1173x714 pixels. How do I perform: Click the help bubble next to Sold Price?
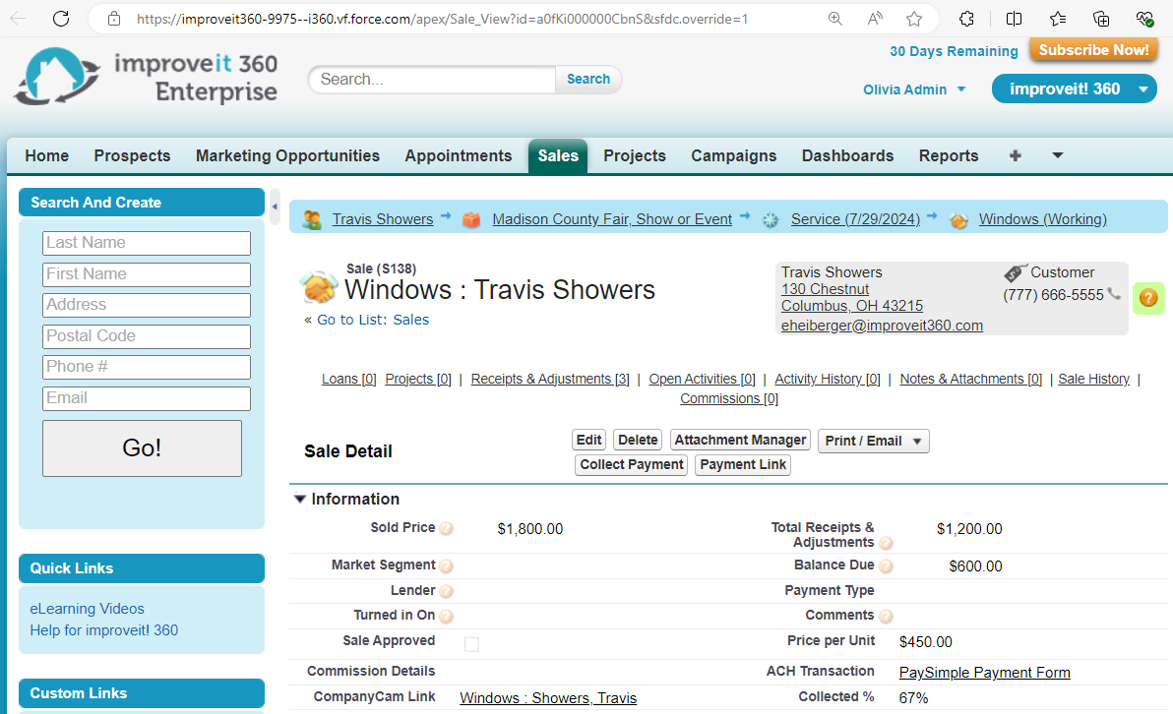[446, 528]
